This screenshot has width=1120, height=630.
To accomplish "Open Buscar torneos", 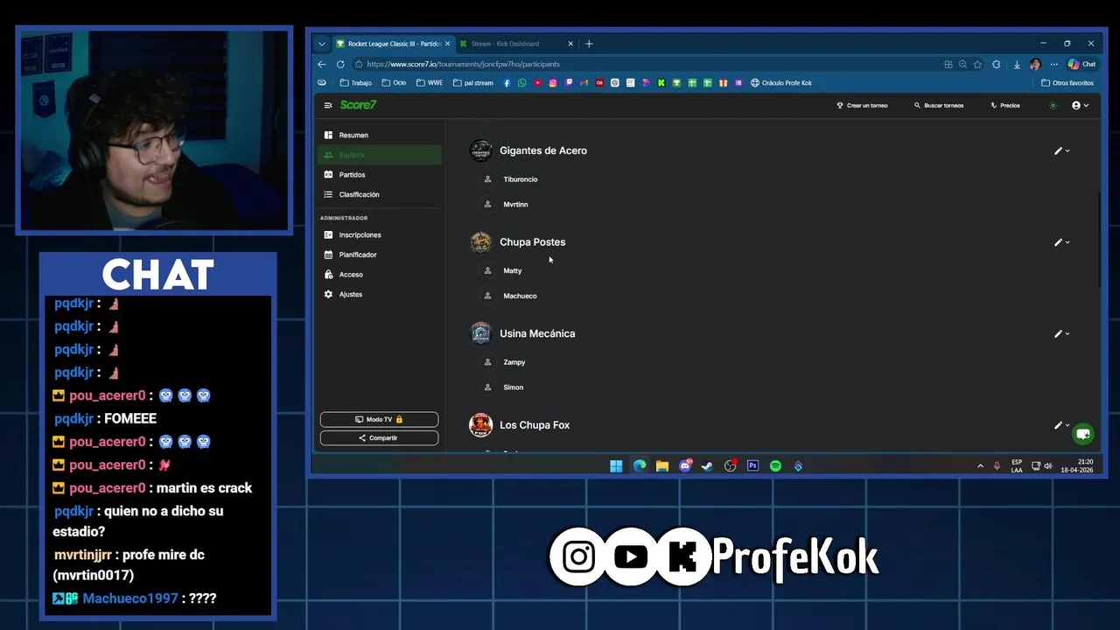I will pos(939,105).
